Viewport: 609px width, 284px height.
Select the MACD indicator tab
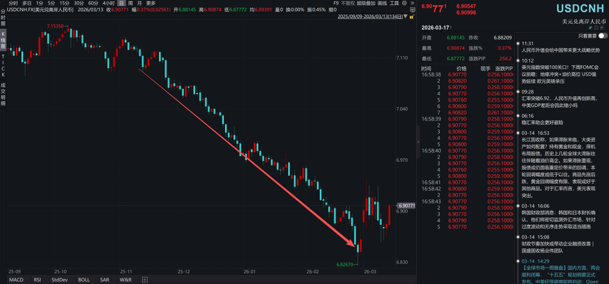point(16,280)
